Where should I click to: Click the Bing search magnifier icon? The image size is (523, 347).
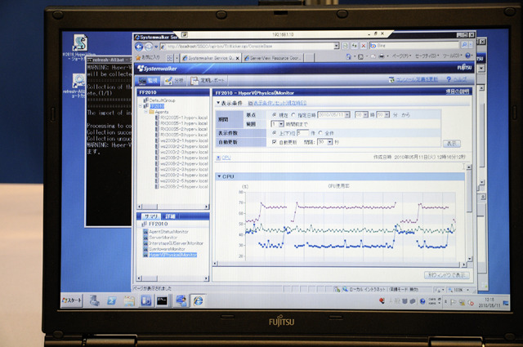pos(465,45)
